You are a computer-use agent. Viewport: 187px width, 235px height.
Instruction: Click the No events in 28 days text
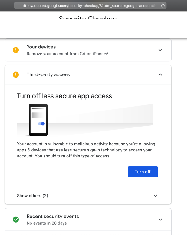tap(47, 223)
